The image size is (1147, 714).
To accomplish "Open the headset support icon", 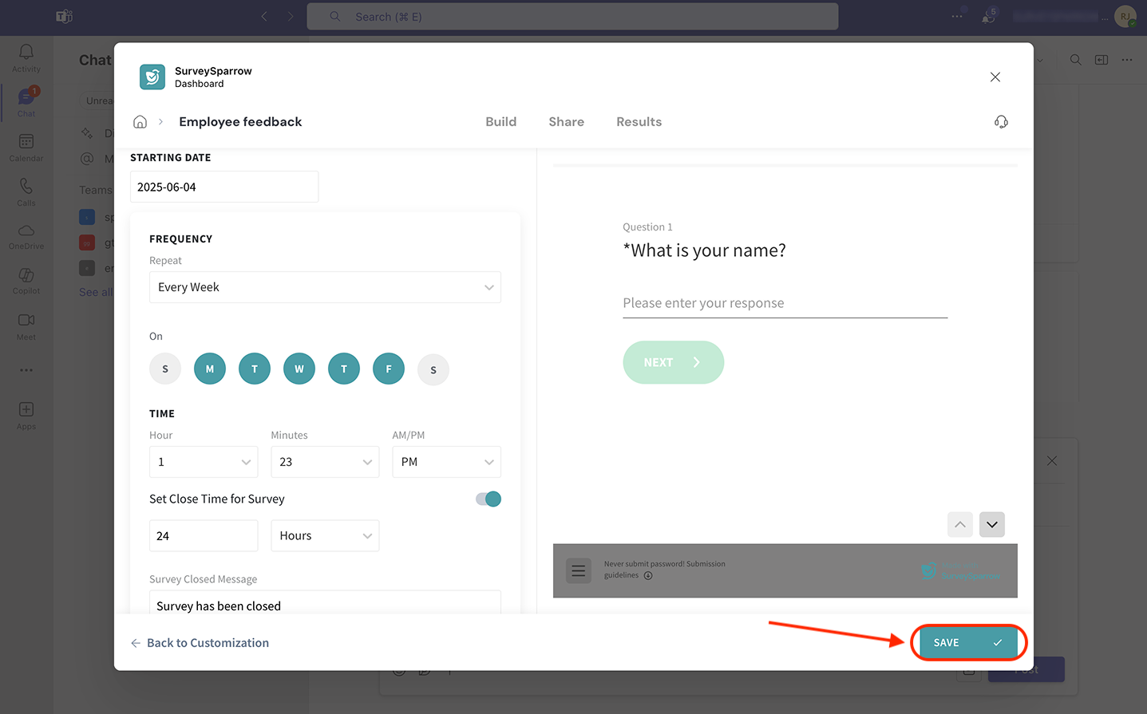I will pyautogui.click(x=1001, y=122).
